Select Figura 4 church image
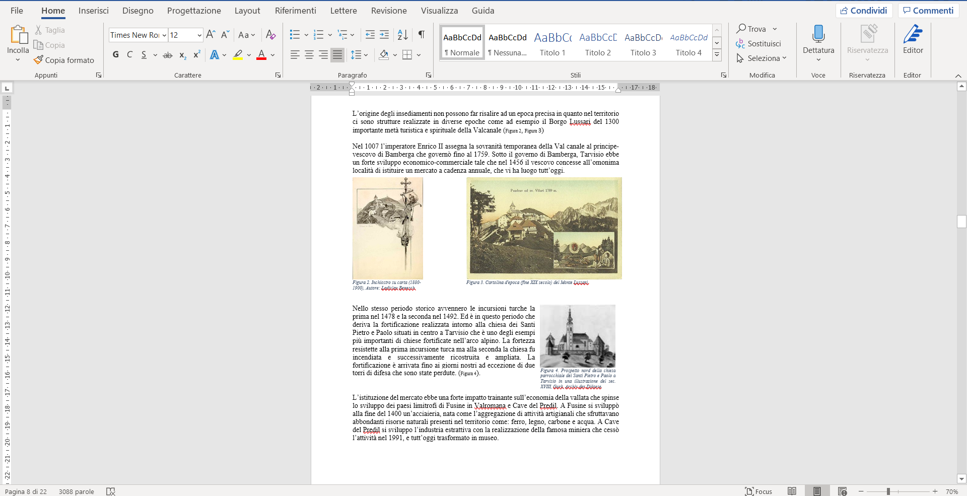 pos(578,336)
